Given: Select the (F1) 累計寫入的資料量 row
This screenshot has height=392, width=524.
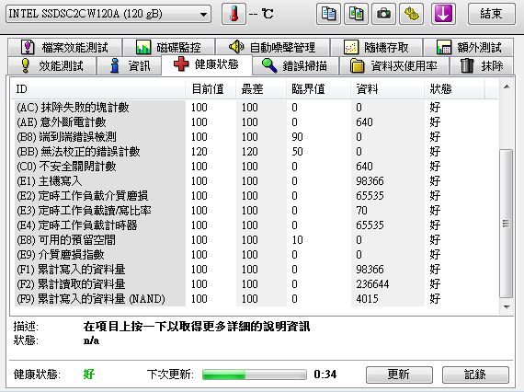Looking at the screenshot, I should pyautogui.click(x=256, y=270).
